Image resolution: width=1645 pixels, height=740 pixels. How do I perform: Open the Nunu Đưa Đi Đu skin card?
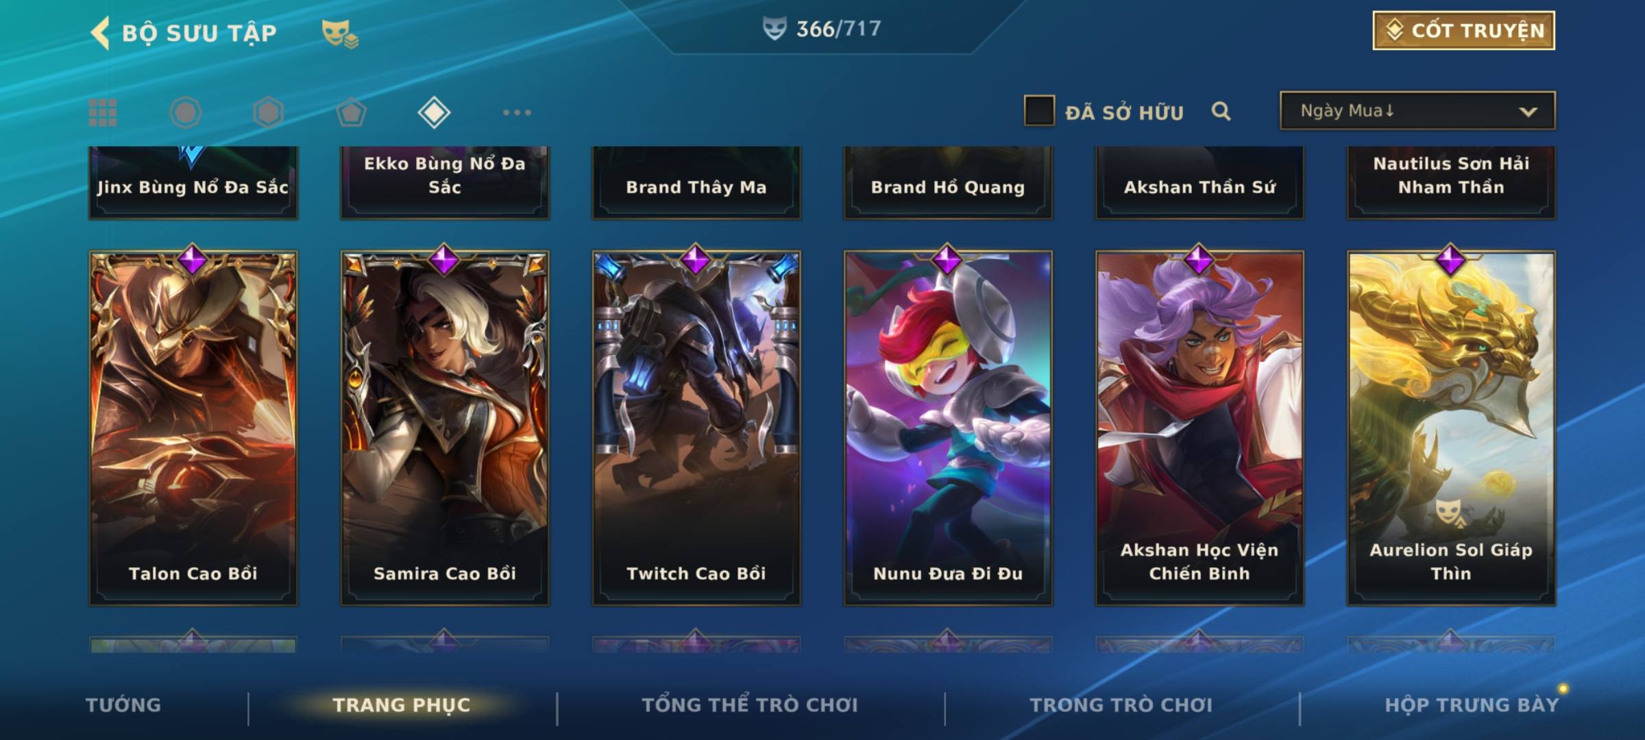coord(948,428)
